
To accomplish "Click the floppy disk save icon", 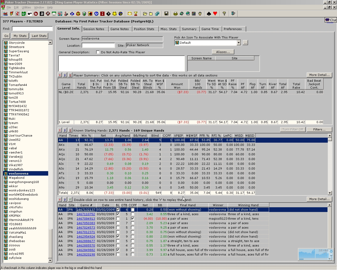I will click(166, 14).
